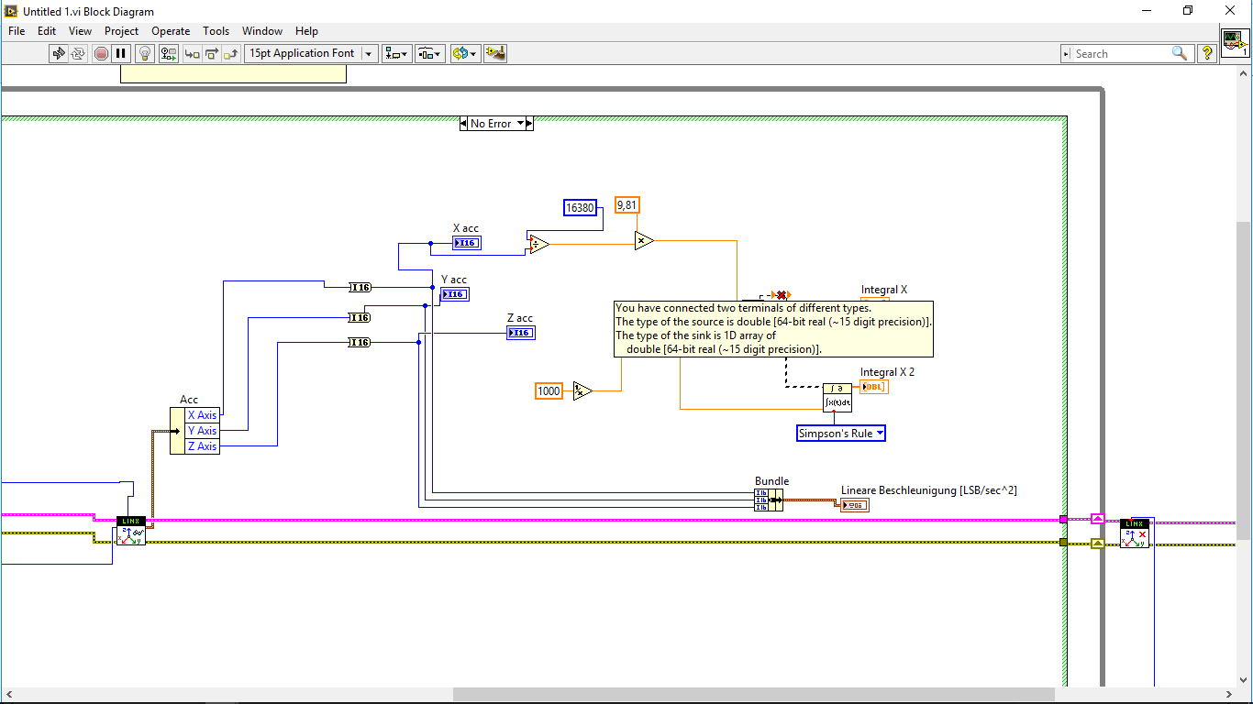Open the Tools menu
The height and width of the screenshot is (704, 1253).
coord(216,31)
